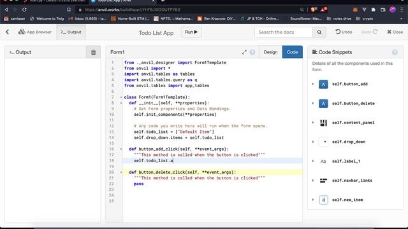Run the Todo List App
The height and width of the screenshot is (229, 408).
pyautogui.click(x=191, y=32)
